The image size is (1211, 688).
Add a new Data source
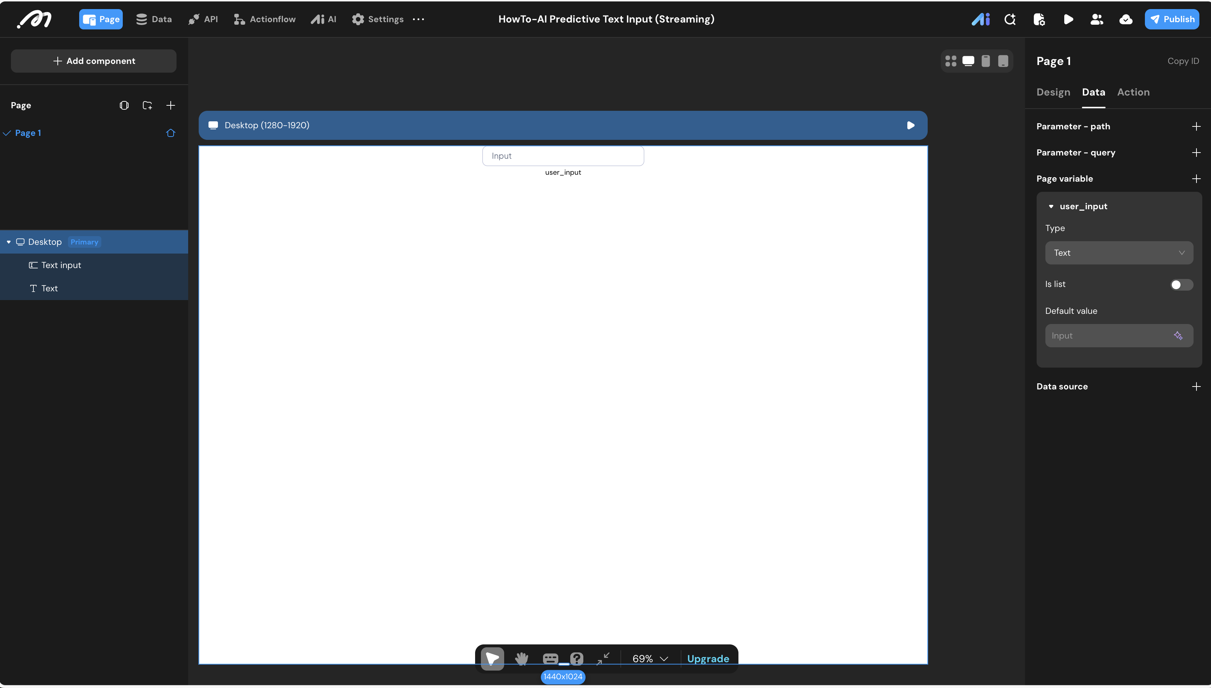(x=1196, y=387)
